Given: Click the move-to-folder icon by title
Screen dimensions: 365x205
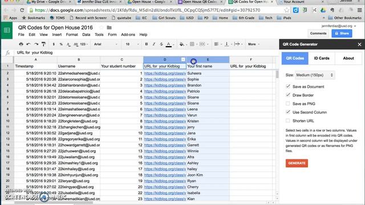Looking at the screenshot, I should point(109,27).
